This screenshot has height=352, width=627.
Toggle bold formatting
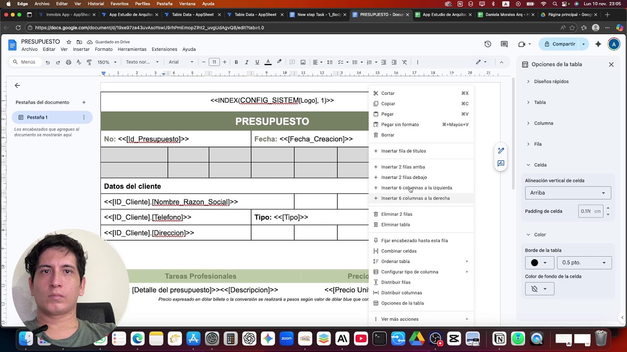point(236,62)
